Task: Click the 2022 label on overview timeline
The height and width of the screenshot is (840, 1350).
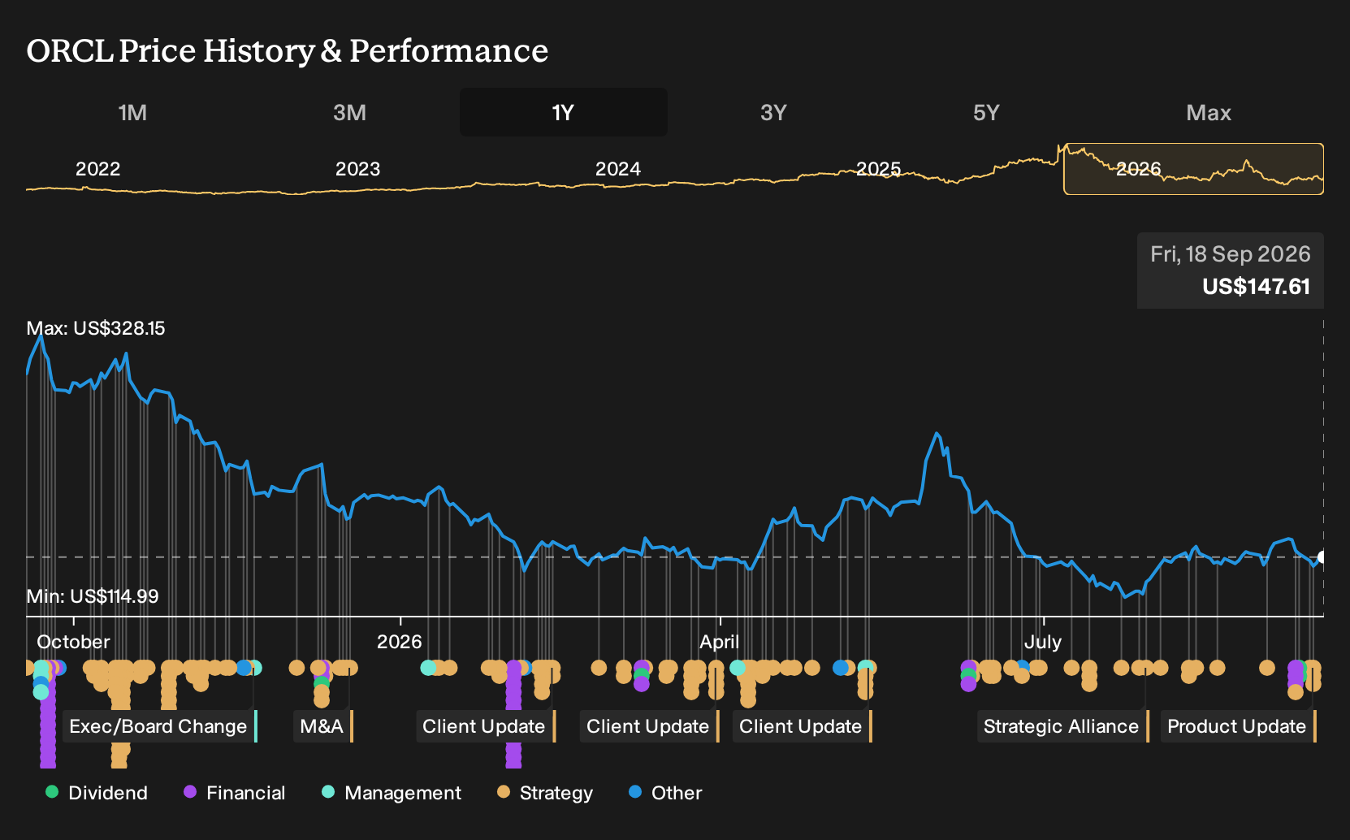Action: click(97, 169)
